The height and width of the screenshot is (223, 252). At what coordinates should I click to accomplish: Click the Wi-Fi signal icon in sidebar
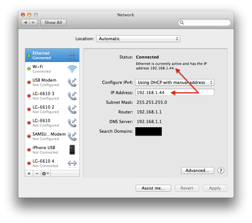tap(72, 69)
